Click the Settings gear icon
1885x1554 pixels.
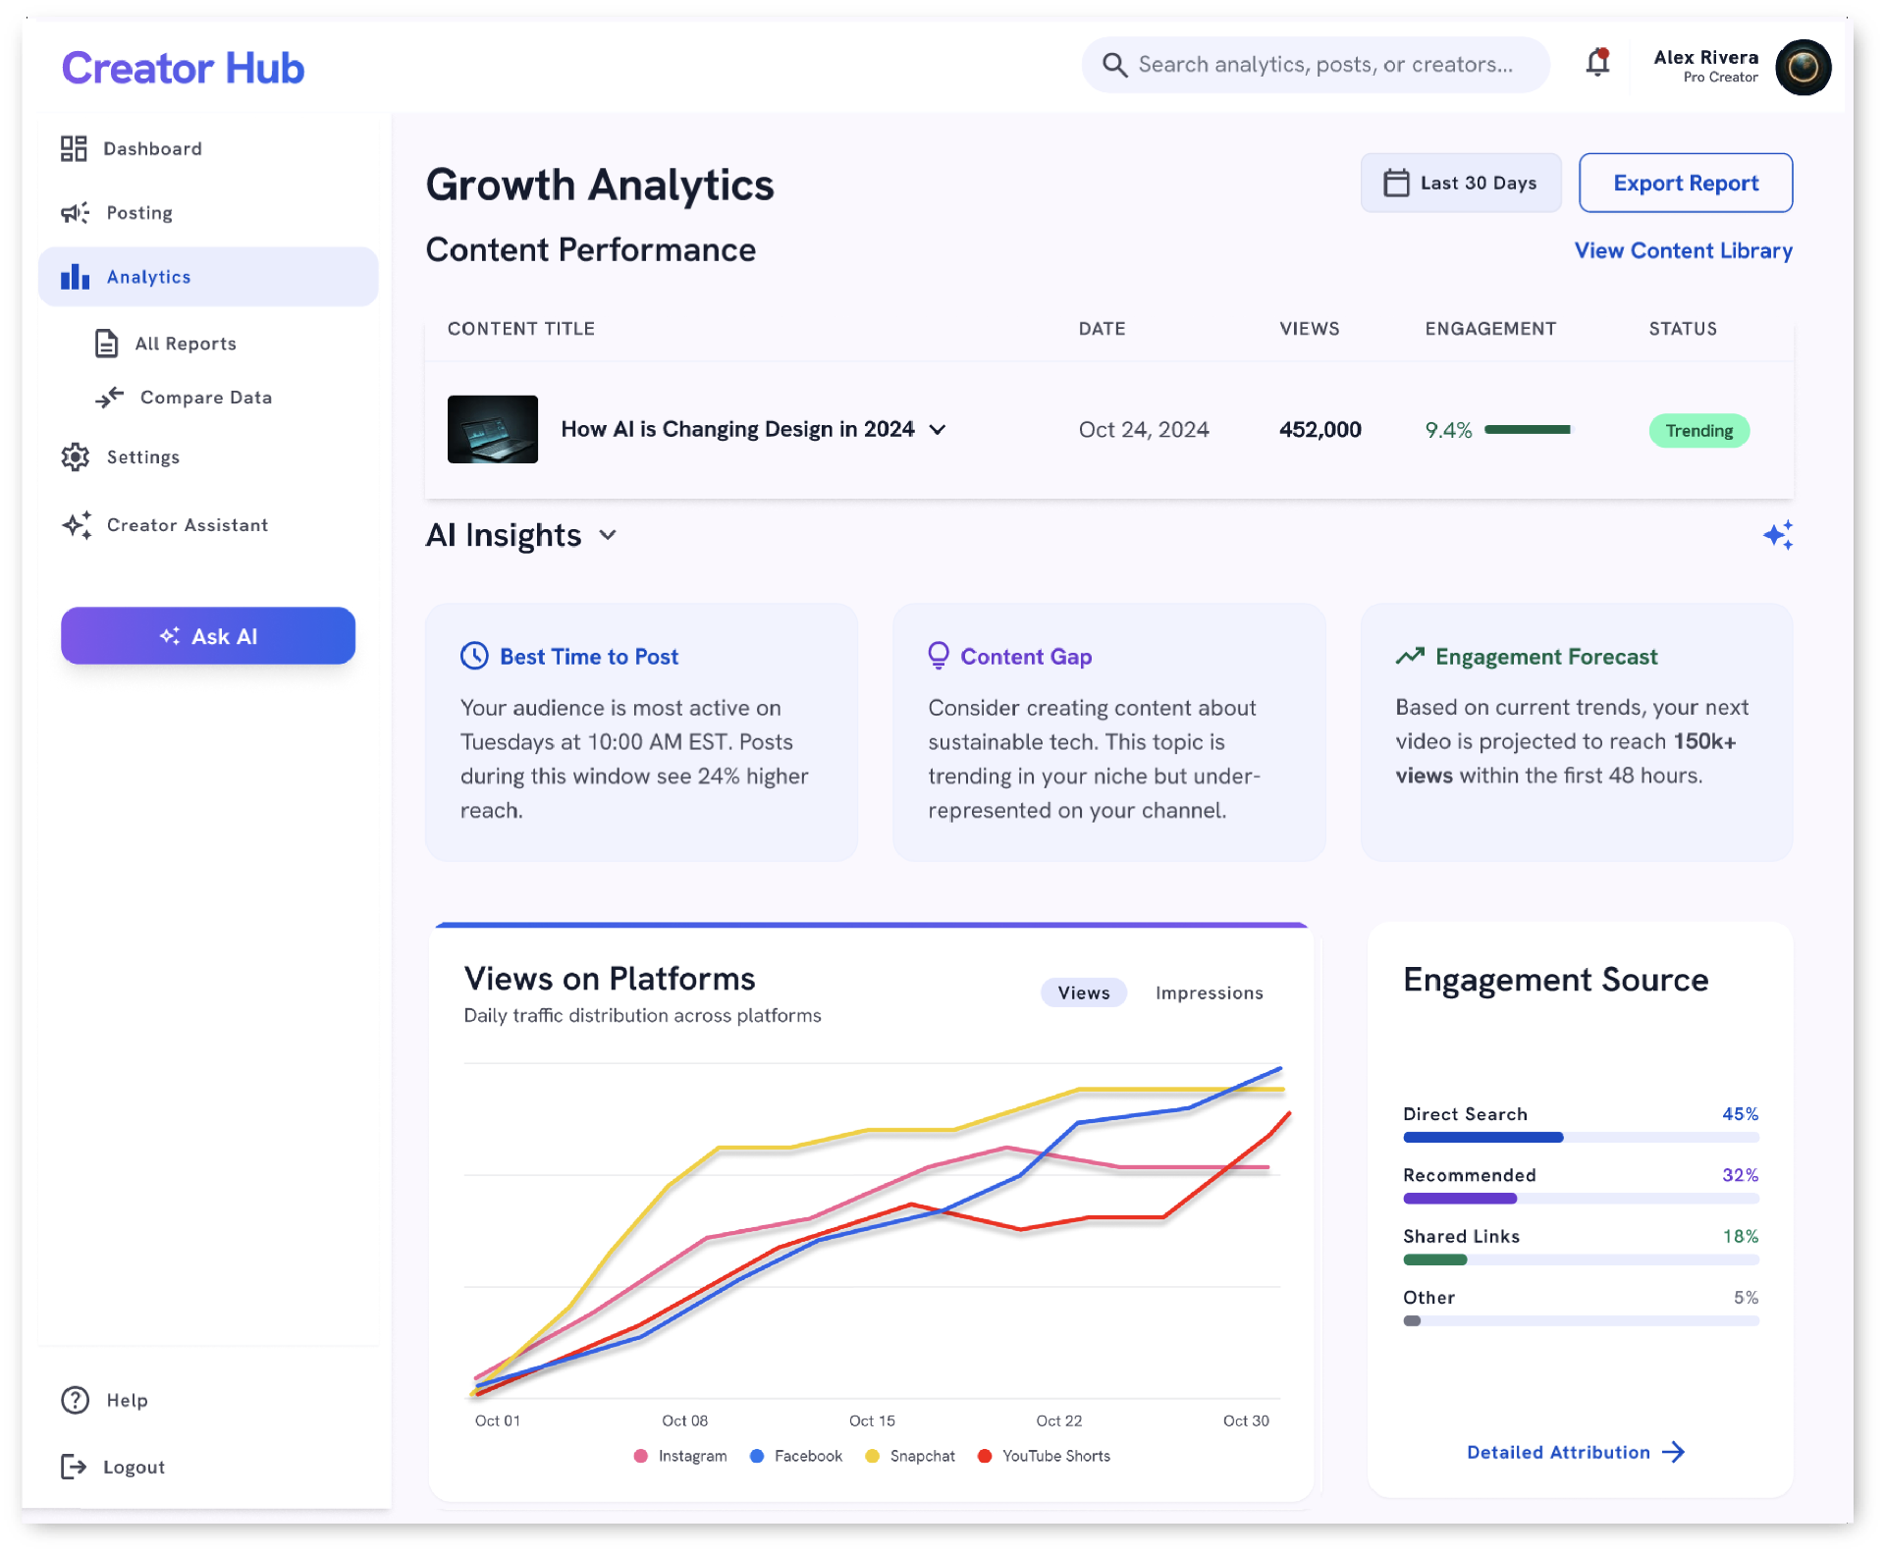click(75, 456)
